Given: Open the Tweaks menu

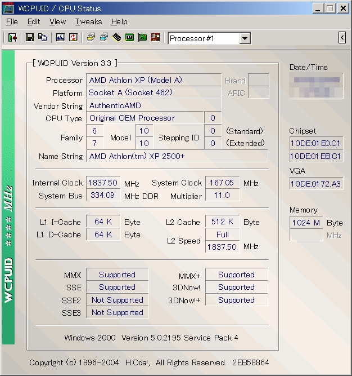Looking at the screenshot, I should 88,22.
